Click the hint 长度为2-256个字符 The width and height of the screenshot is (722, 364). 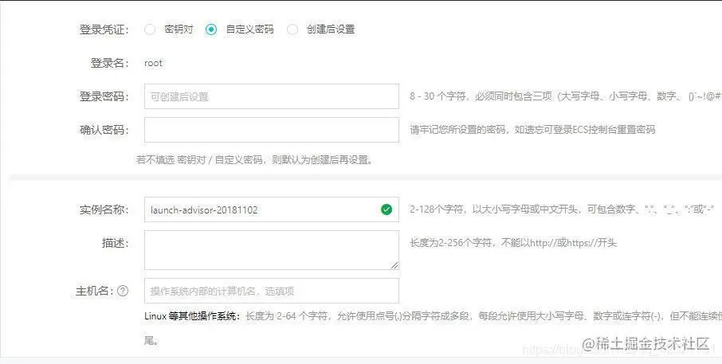pos(513,243)
